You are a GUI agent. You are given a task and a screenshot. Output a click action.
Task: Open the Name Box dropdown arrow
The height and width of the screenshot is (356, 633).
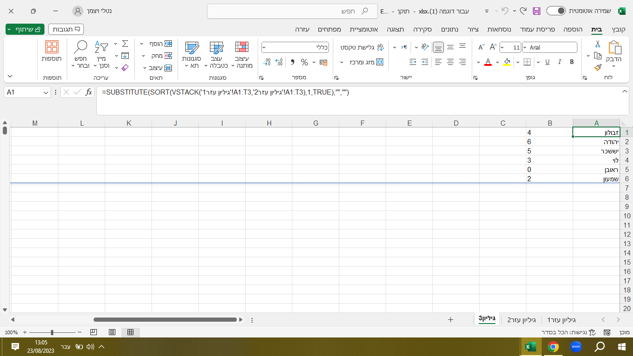pos(46,93)
